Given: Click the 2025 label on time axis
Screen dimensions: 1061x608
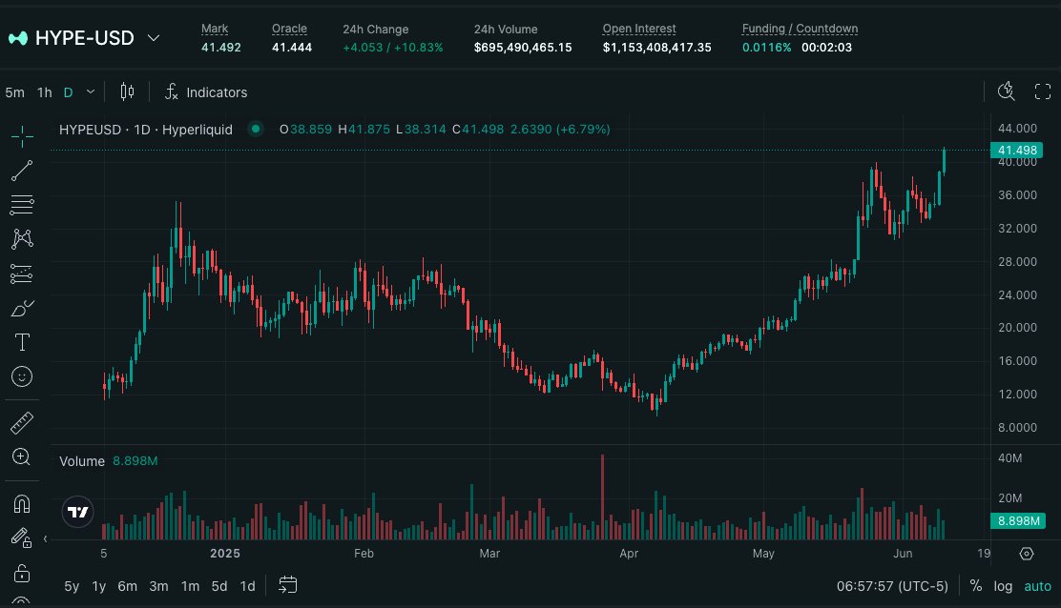Looking at the screenshot, I should point(224,554).
